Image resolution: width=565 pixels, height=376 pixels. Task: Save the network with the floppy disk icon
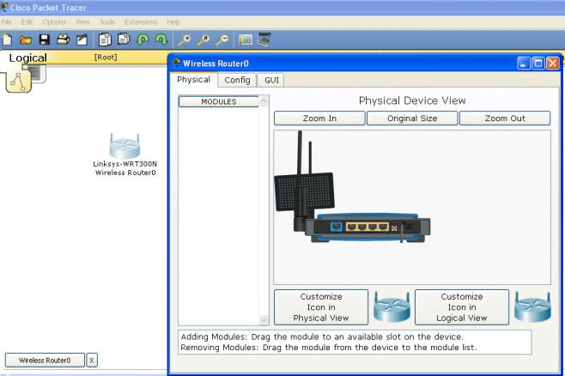coord(45,39)
